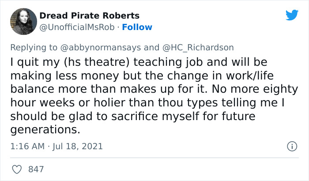The image size is (309, 181).
Task: Click the 847 likes count
Action: [36, 169]
